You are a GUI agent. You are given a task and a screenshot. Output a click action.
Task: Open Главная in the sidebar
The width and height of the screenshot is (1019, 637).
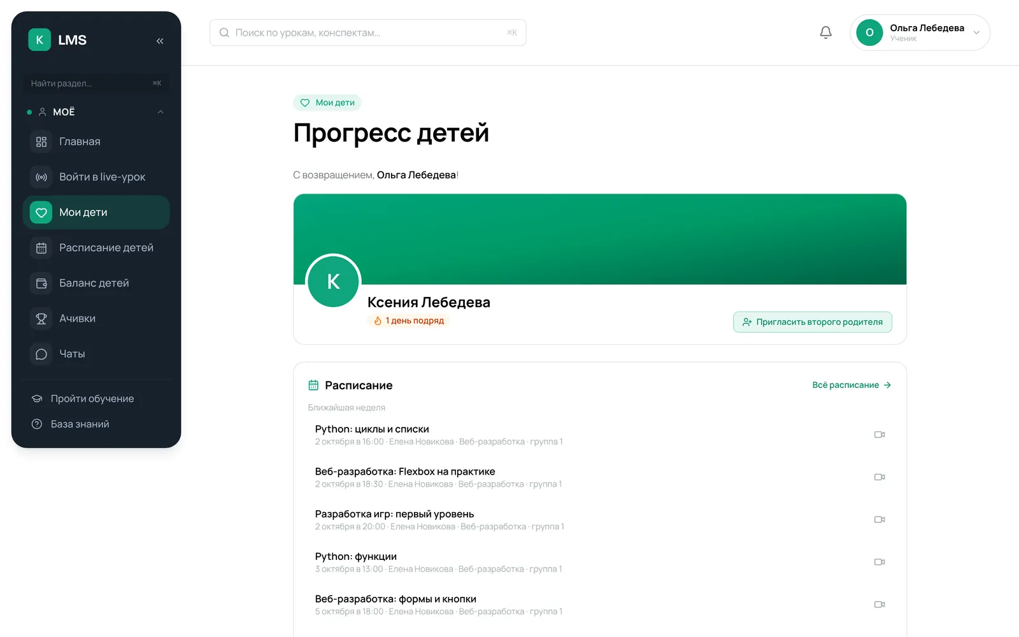[x=96, y=141]
